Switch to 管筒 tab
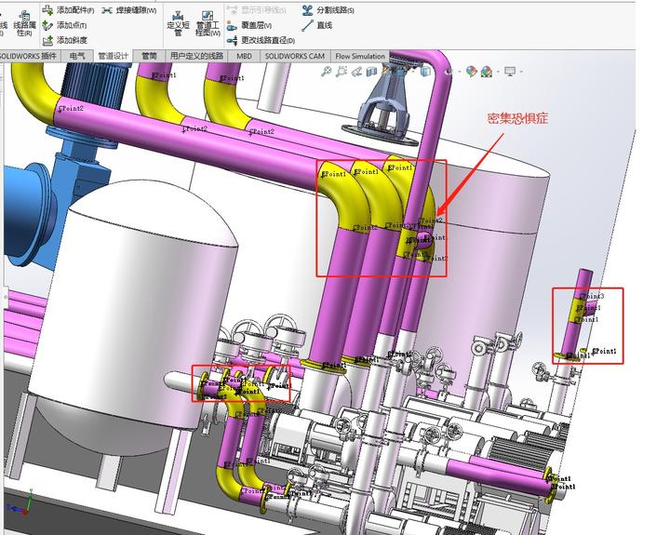670x535 pixels. click(x=149, y=56)
